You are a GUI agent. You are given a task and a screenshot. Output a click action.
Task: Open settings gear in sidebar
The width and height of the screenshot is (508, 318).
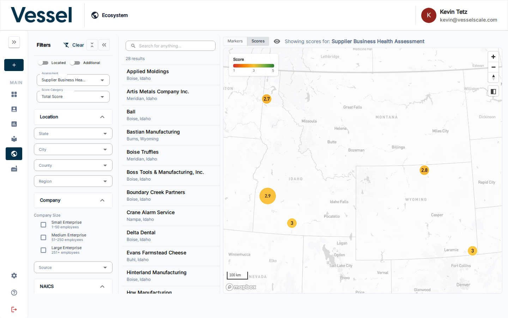coord(14,276)
